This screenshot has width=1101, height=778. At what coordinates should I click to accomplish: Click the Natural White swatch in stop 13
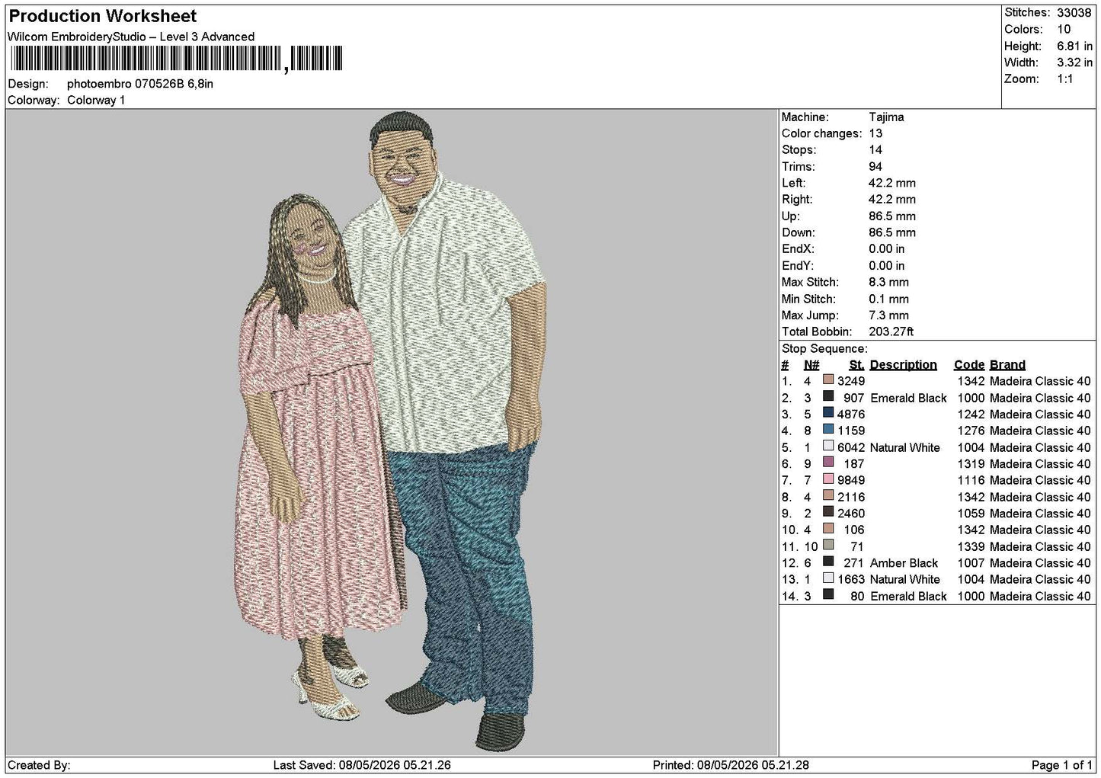828,578
